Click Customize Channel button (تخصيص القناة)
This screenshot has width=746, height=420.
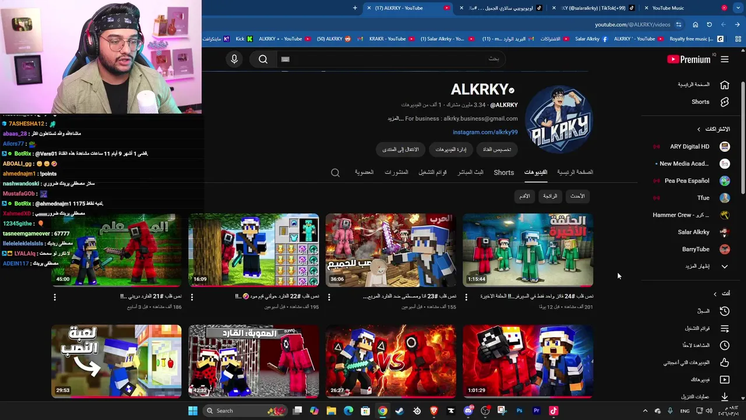pyautogui.click(x=497, y=150)
